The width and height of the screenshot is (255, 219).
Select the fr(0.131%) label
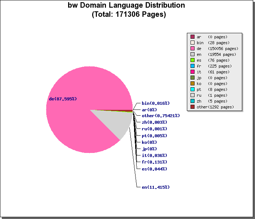pos(154,162)
